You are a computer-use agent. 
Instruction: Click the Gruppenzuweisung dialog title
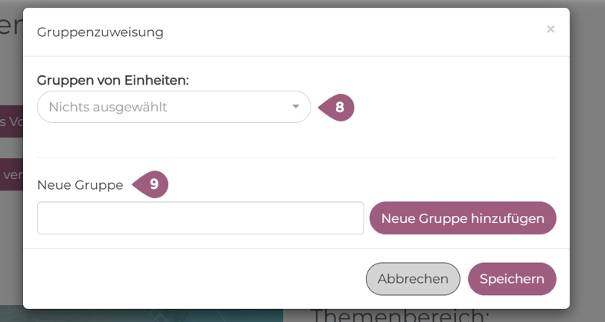100,32
